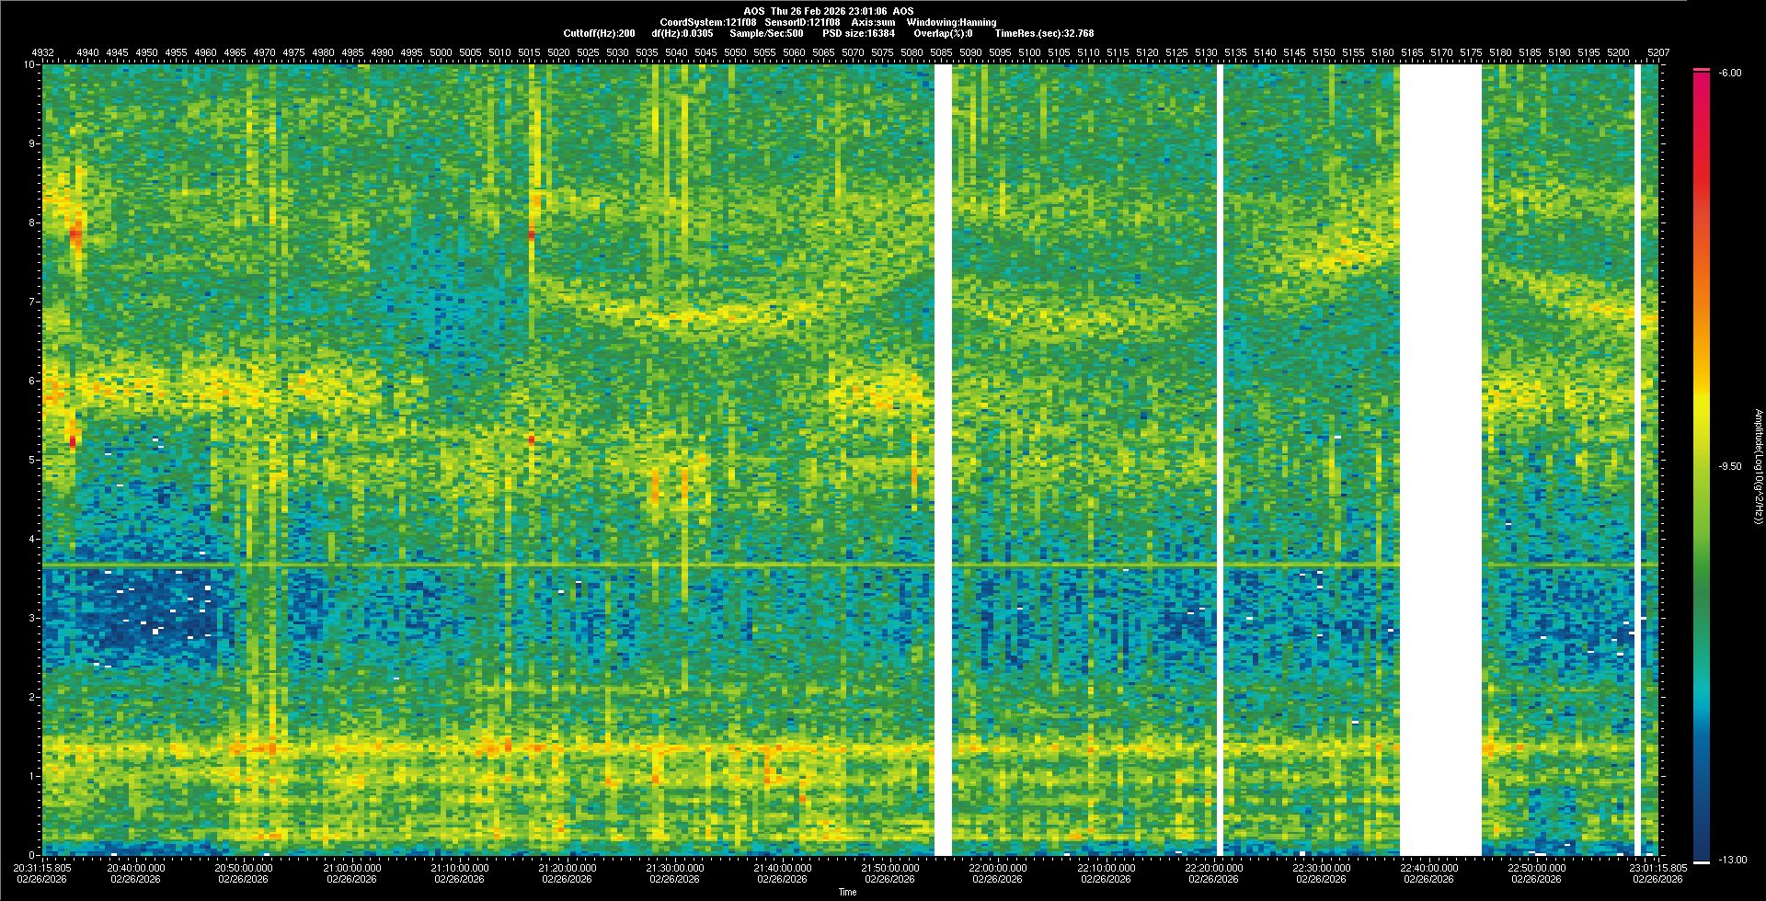Click the 5000 label on the top axis
This screenshot has height=901, width=1766.
[441, 52]
